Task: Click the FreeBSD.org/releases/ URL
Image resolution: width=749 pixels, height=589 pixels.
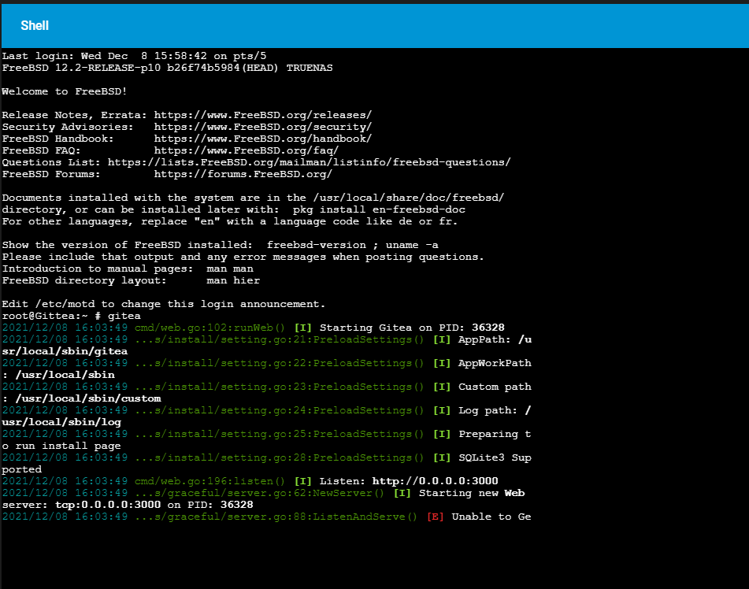Action: (263, 115)
